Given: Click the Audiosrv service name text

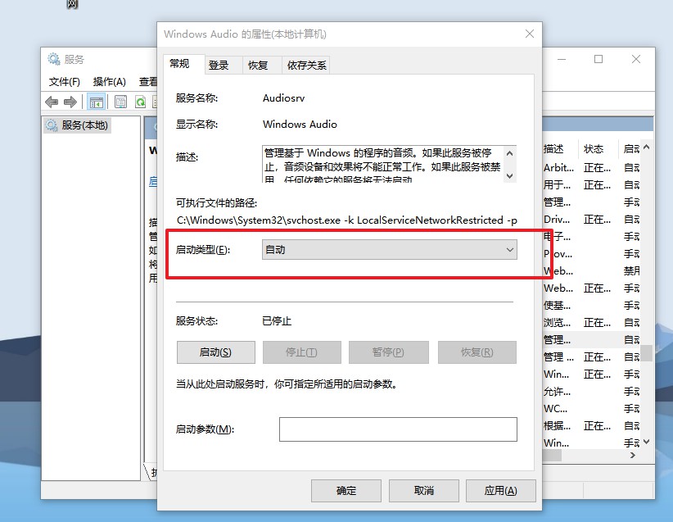Looking at the screenshot, I should coord(284,98).
